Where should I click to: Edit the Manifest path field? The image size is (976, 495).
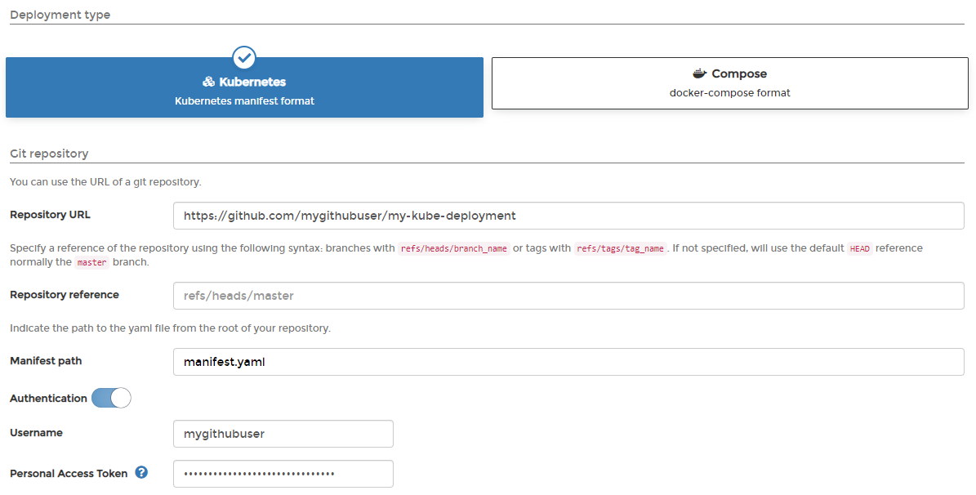(568, 362)
